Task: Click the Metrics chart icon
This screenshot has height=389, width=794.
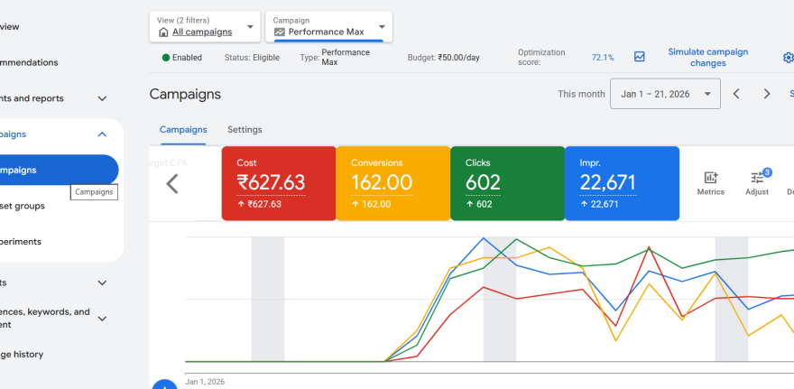Action: click(x=710, y=179)
